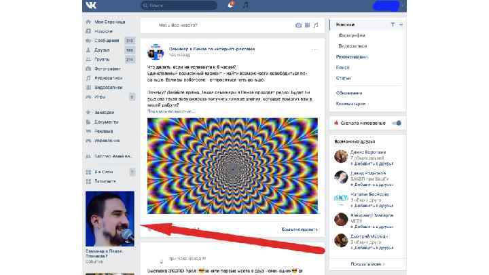Image resolution: width=489 pixels, height=275 pixels.
Task: Select Новости tab in right filter panel
Action: pyautogui.click(x=345, y=24)
